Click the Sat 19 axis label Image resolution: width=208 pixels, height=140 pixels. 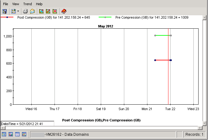pos(101,109)
